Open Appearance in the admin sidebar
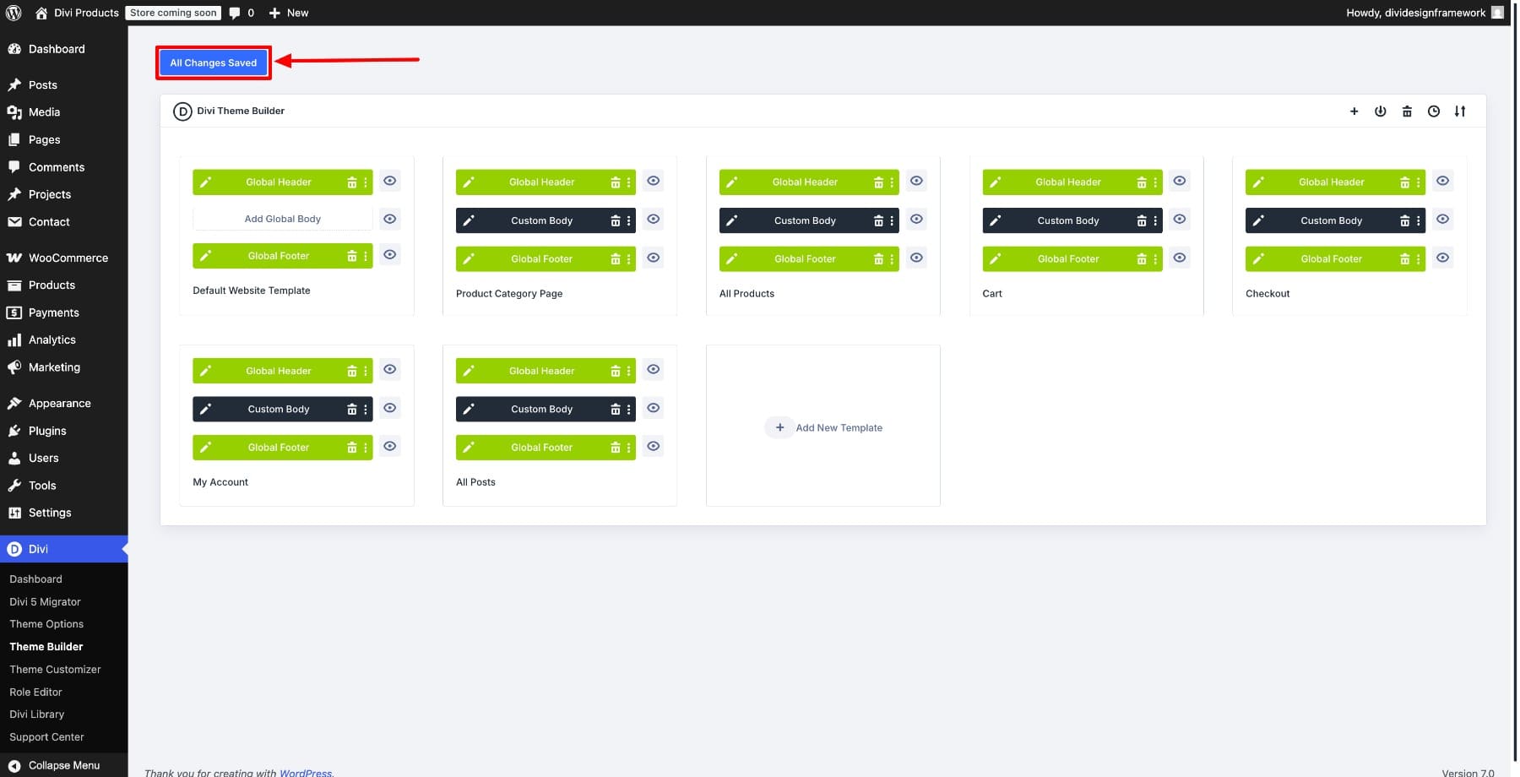The image size is (1520, 777). (x=64, y=404)
